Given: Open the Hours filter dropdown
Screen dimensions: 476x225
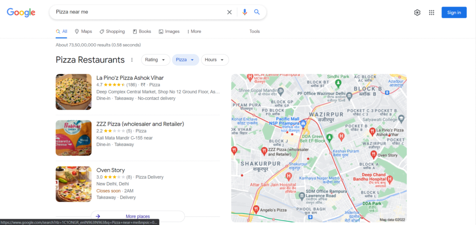Looking at the screenshot, I should click(x=215, y=60).
